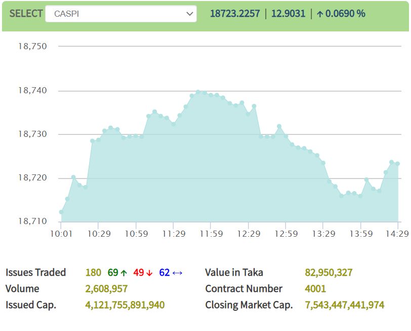Image resolution: width=411 pixels, height=331 pixels.
Task: Click the first chart data point at 10:01
Action: (x=61, y=212)
